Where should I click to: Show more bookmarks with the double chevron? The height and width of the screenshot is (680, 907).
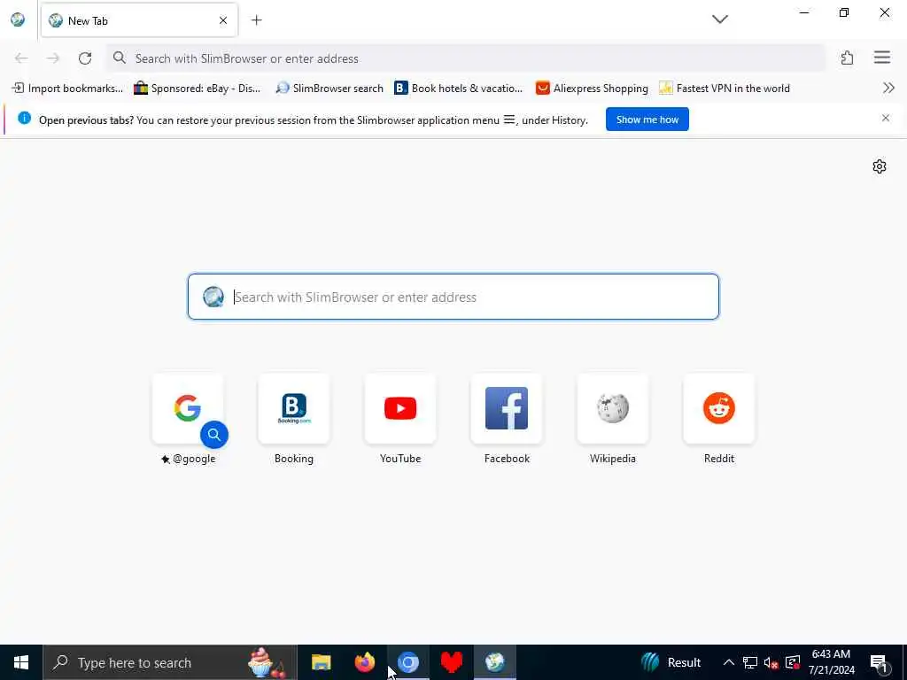pyautogui.click(x=889, y=88)
